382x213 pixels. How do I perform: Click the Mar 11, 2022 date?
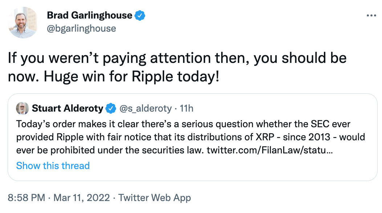[x=82, y=198]
